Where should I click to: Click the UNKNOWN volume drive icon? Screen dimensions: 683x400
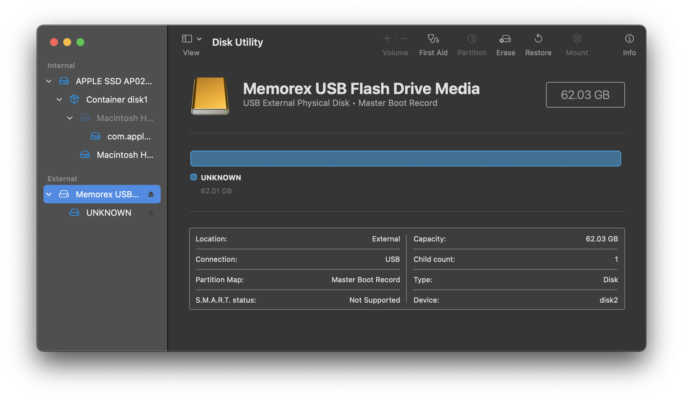pyautogui.click(x=74, y=213)
